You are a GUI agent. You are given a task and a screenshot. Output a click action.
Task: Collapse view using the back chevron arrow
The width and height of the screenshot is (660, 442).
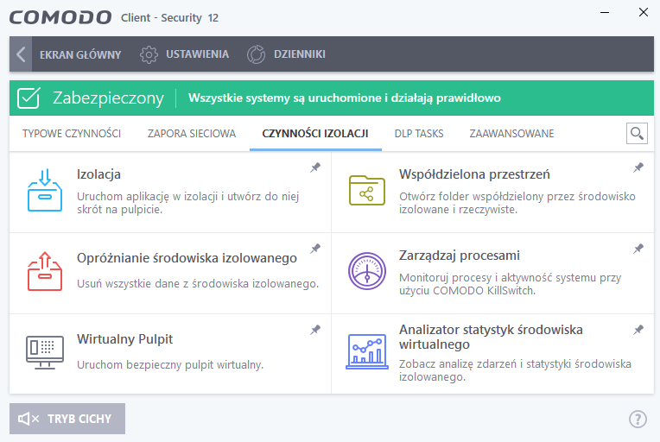tap(21, 54)
